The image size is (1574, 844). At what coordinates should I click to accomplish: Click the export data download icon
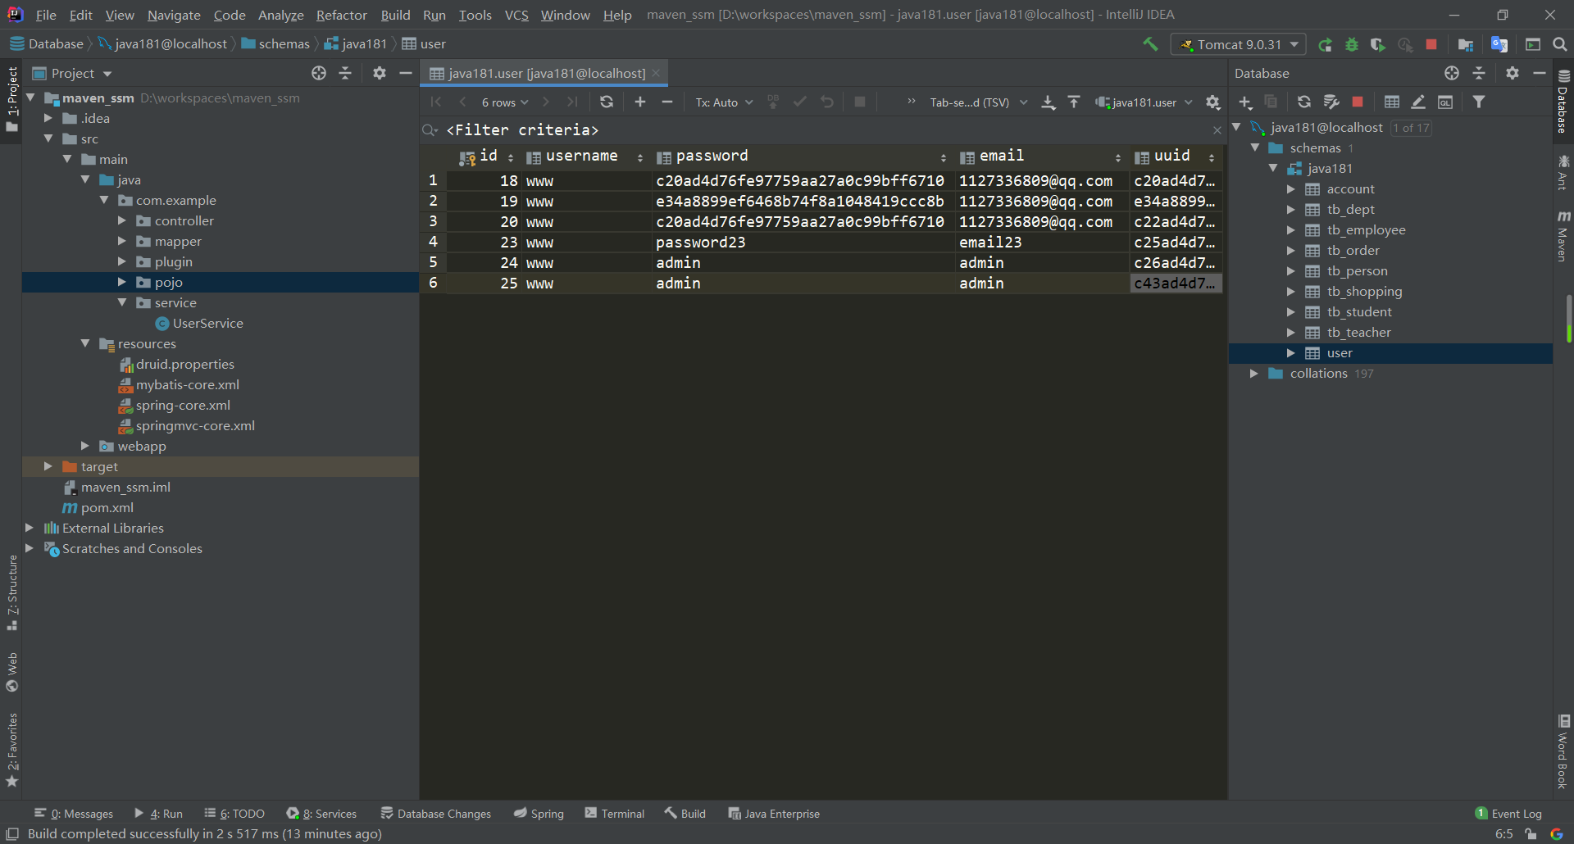pyautogui.click(x=1048, y=102)
